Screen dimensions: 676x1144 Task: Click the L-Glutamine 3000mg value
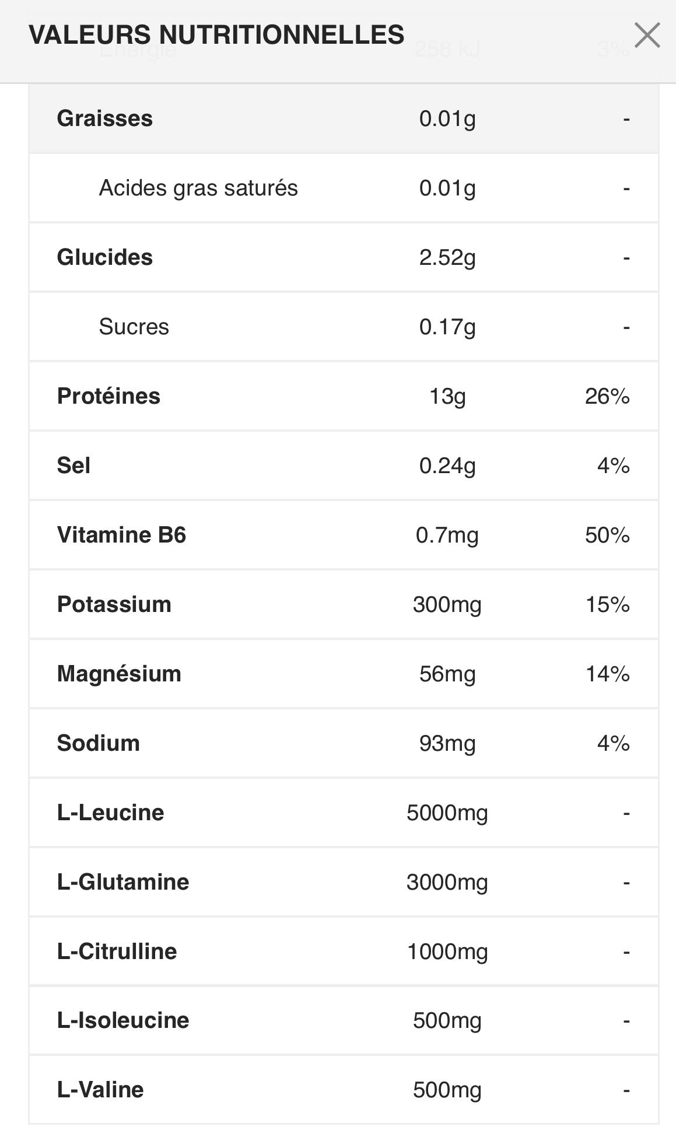(x=447, y=882)
